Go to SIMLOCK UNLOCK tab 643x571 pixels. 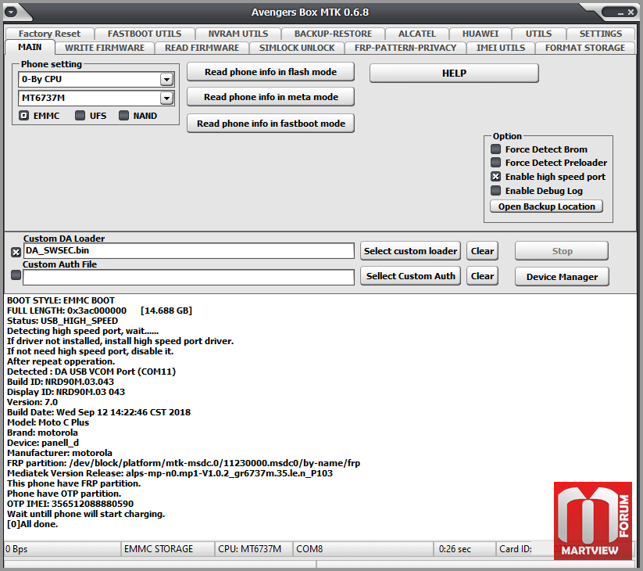[297, 48]
